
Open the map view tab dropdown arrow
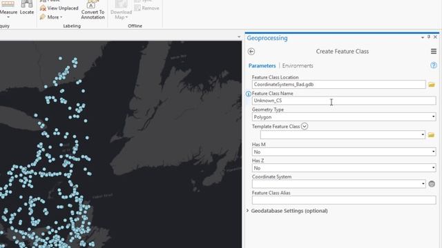click(239, 37)
